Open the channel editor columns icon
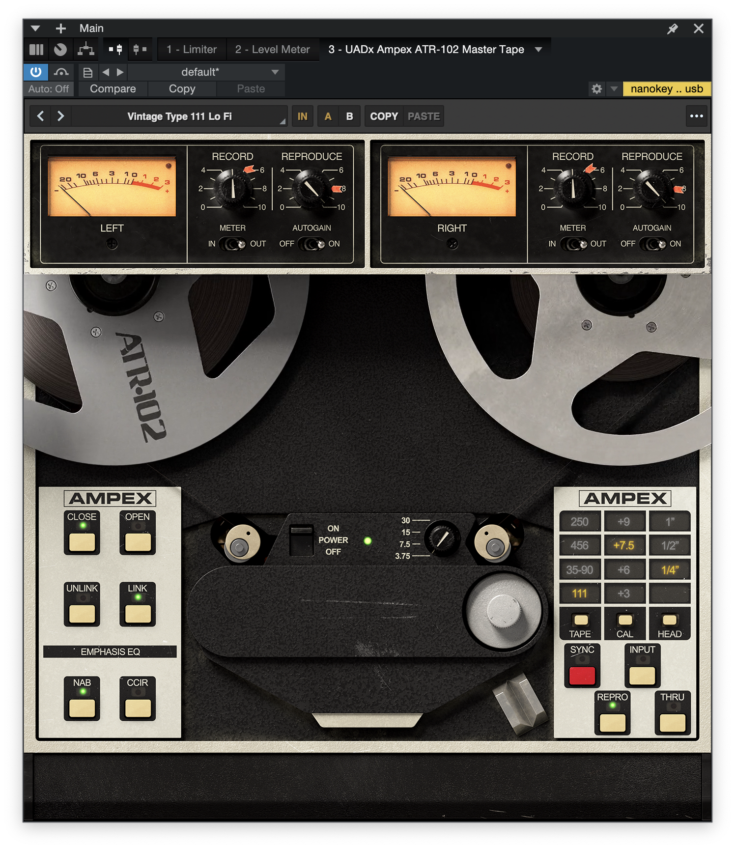This screenshot has height=849, width=735. point(36,50)
